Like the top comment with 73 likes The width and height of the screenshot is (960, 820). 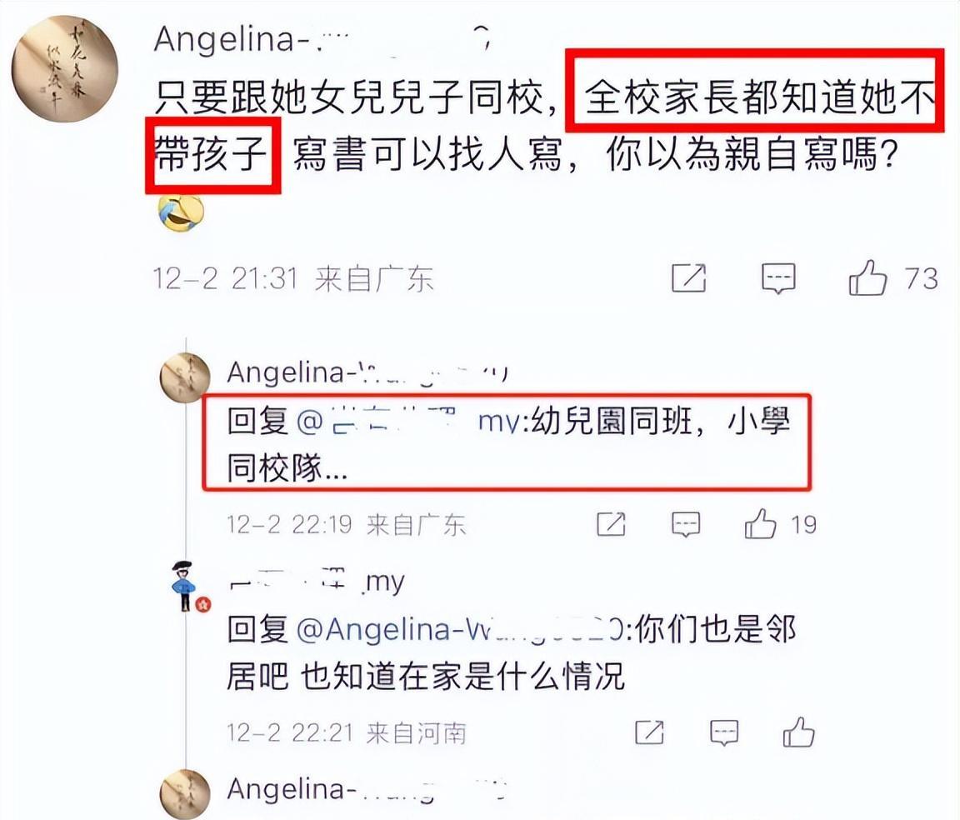point(867,278)
